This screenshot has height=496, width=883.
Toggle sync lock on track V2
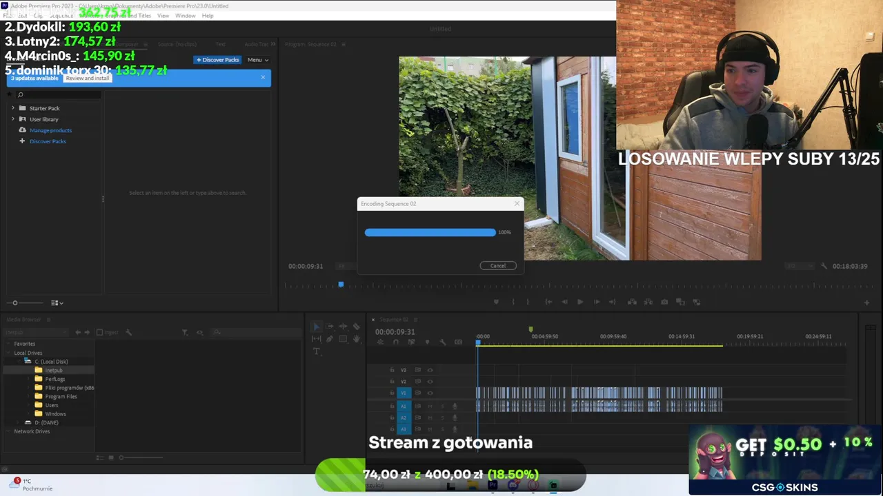click(417, 382)
